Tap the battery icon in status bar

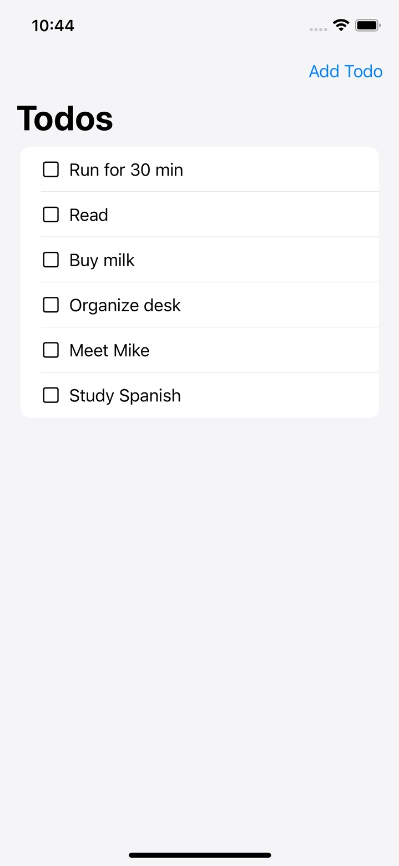pos(367,26)
